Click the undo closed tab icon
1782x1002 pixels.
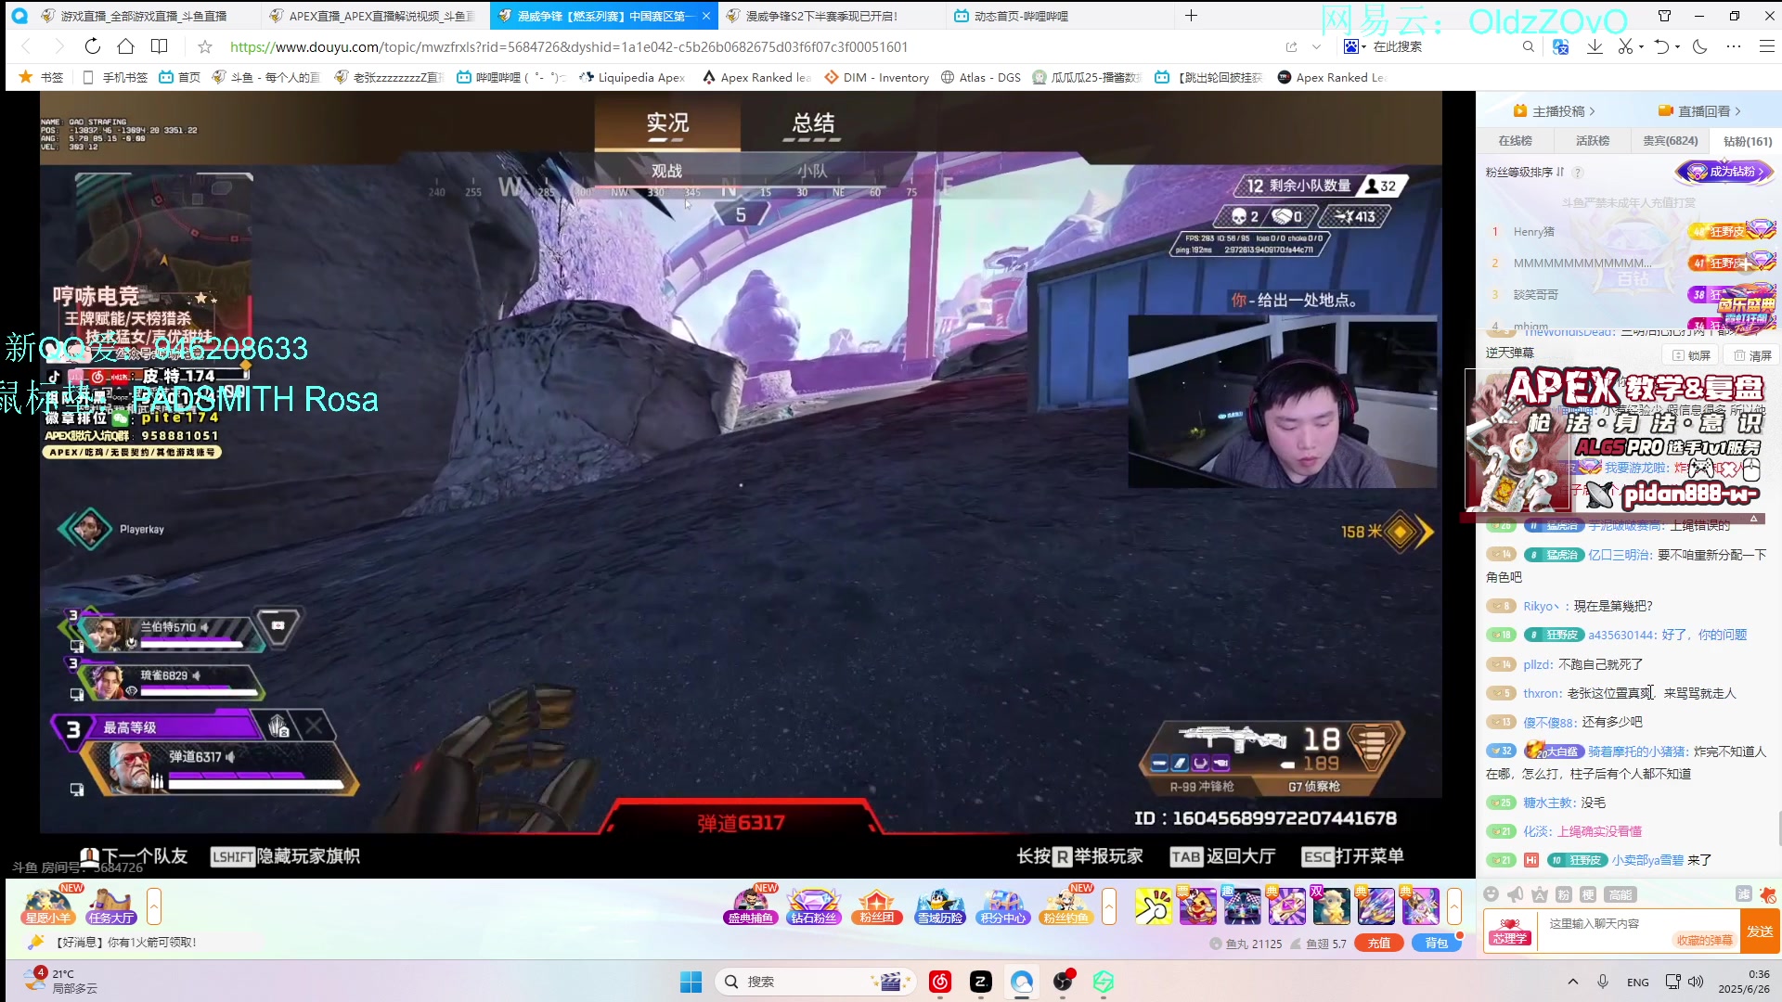click(x=1661, y=46)
